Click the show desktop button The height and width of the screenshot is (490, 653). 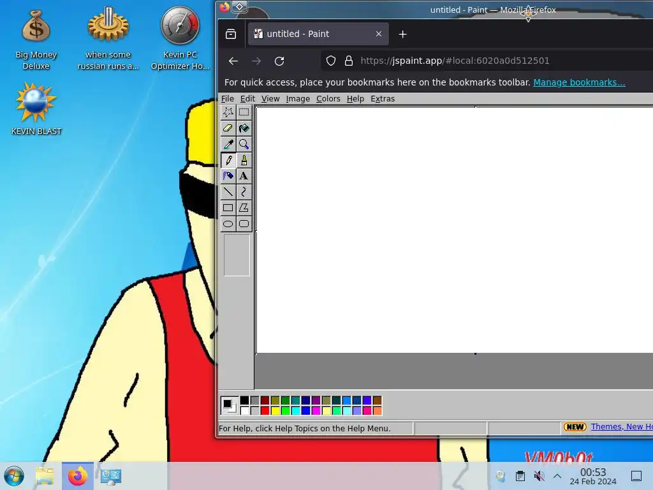point(636,476)
